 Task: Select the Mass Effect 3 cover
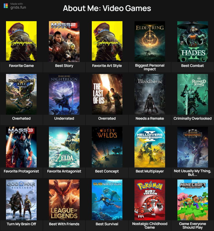click(21, 147)
